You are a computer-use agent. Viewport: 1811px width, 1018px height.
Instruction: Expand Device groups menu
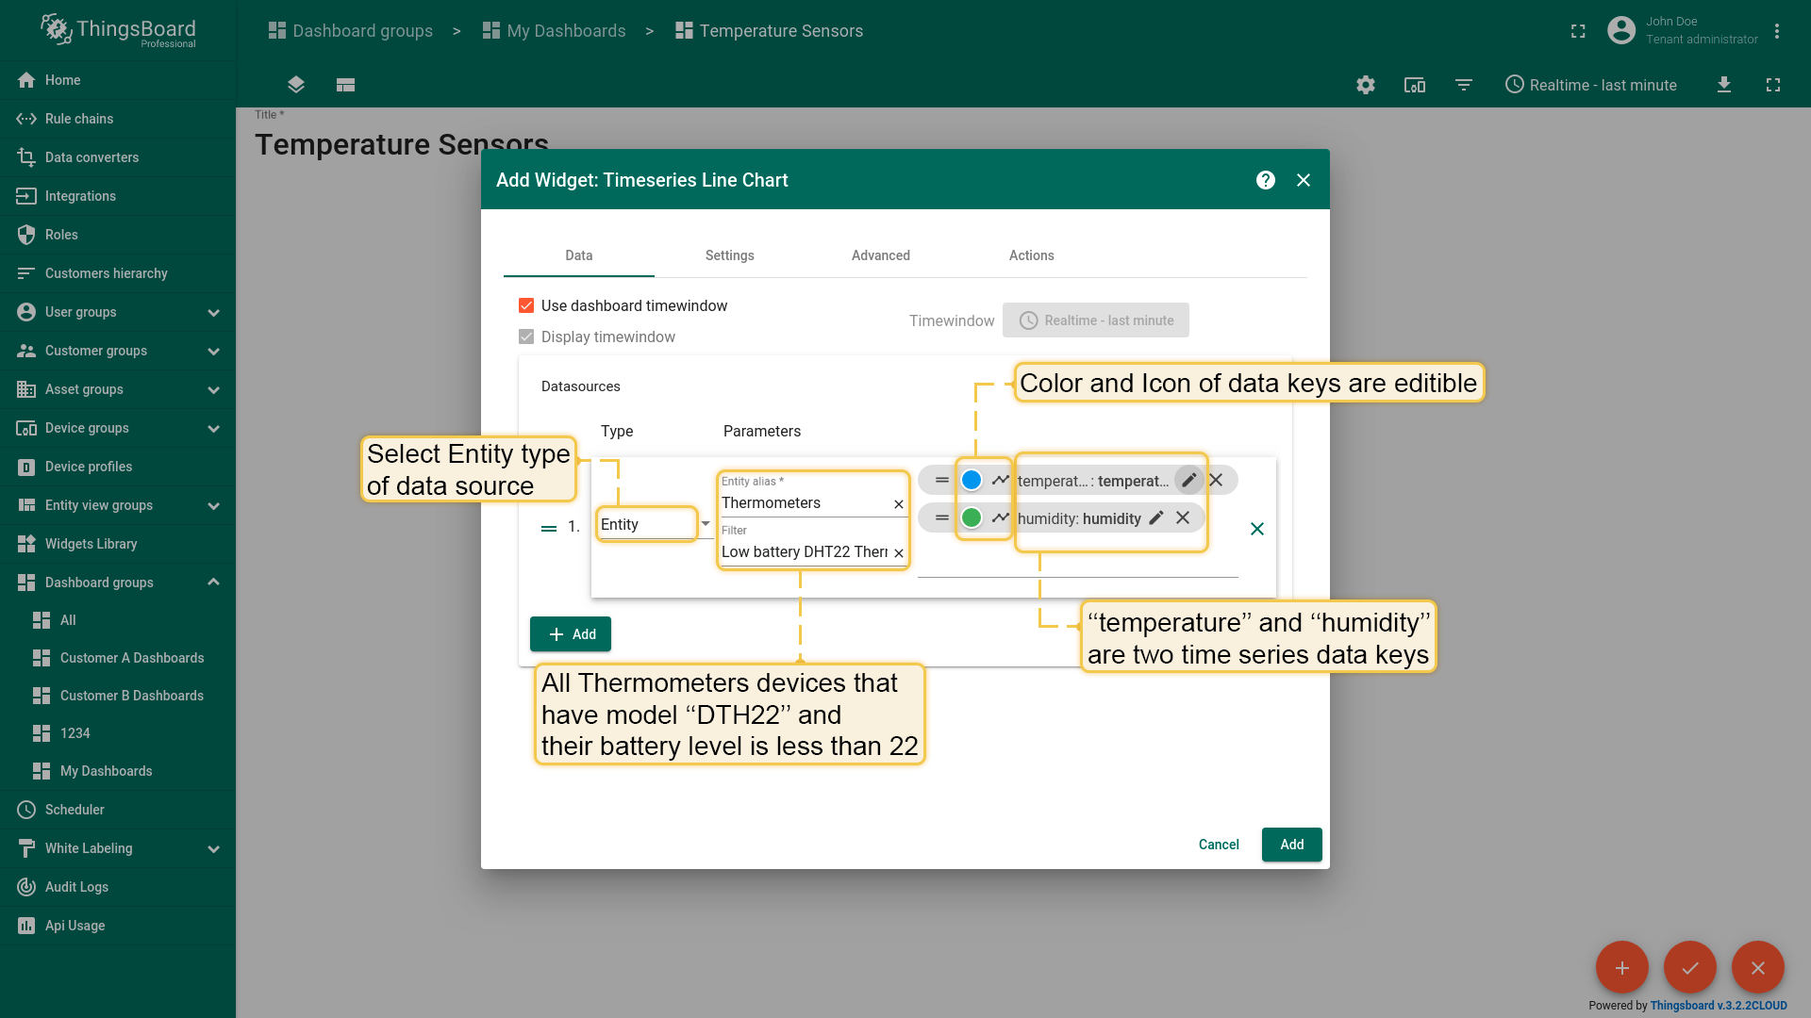(118, 428)
